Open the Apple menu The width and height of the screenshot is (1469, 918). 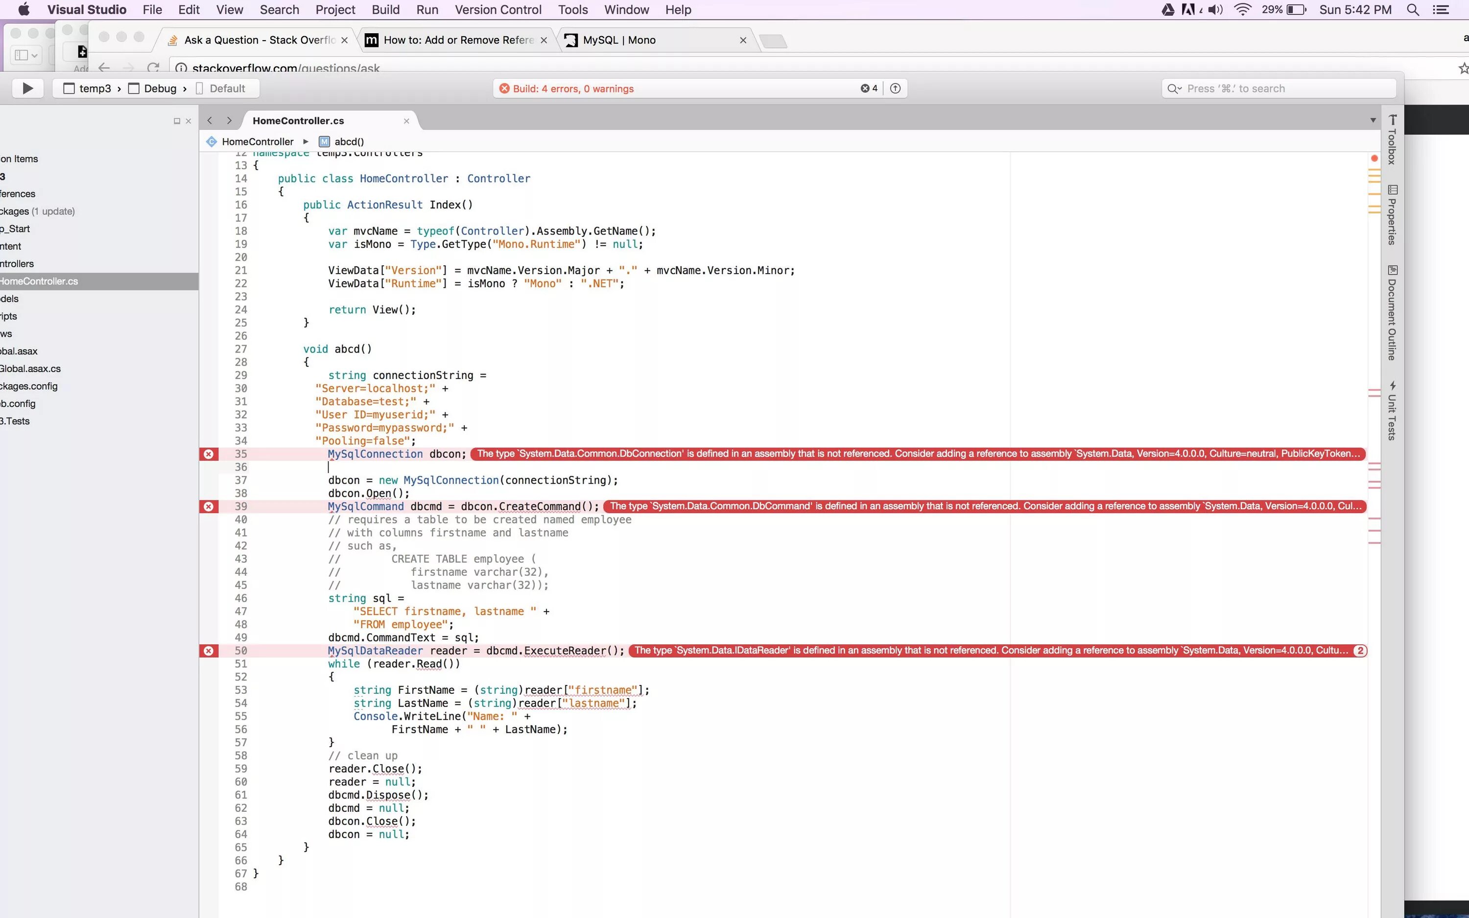[24, 9]
